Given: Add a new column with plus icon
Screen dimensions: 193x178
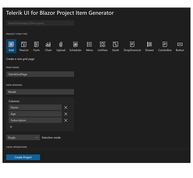Looking at the screenshot, I should point(11,127).
